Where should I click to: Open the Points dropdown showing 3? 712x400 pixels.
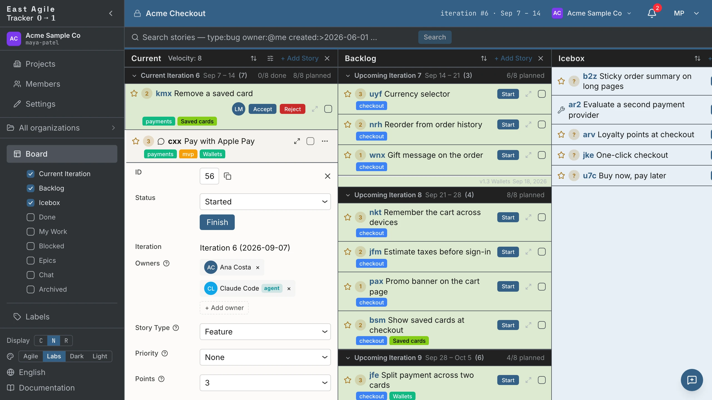tap(265, 383)
